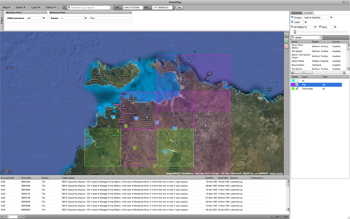Toggle the blue indicator beside INTERSECTS selector
The image size is (350, 219).
pos(292,27)
